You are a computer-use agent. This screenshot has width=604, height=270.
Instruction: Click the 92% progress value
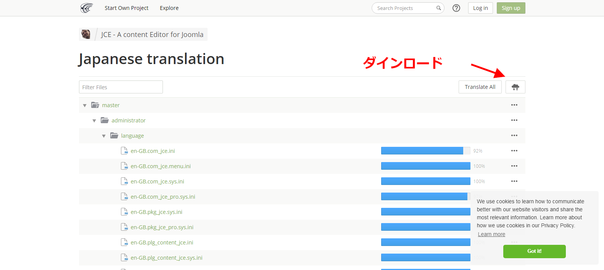[478, 151]
